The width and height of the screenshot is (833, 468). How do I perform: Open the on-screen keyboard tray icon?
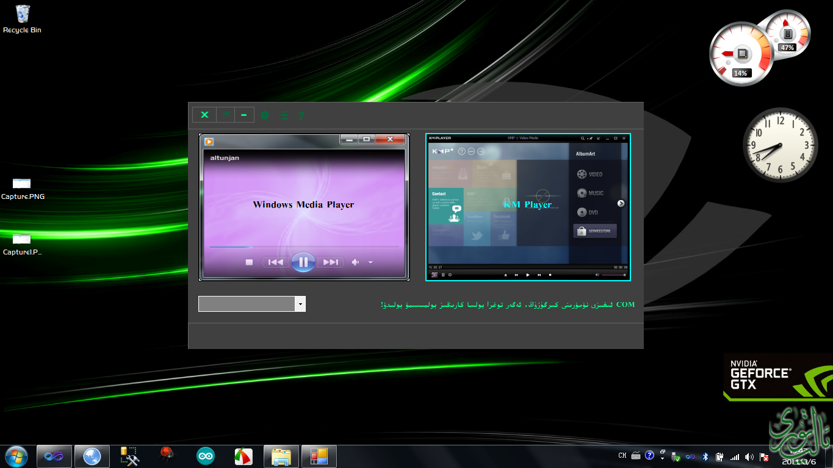(636, 456)
